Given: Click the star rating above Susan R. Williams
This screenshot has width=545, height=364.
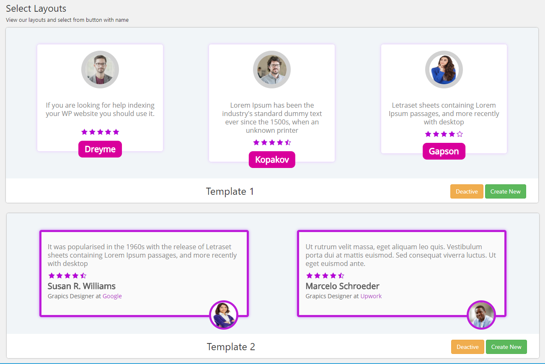Looking at the screenshot, I should (67, 276).
